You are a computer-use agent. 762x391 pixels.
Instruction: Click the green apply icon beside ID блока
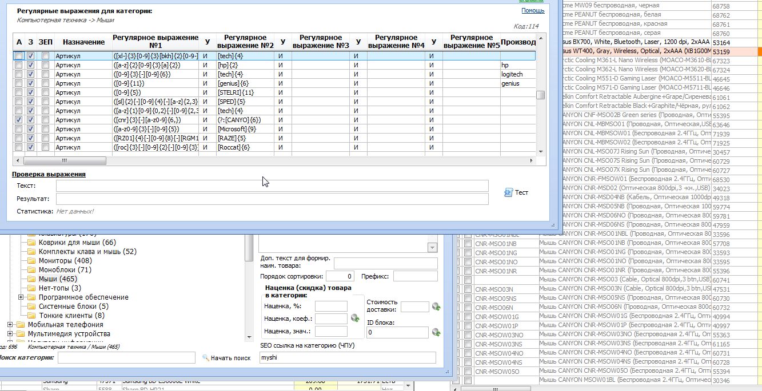click(436, 332)
